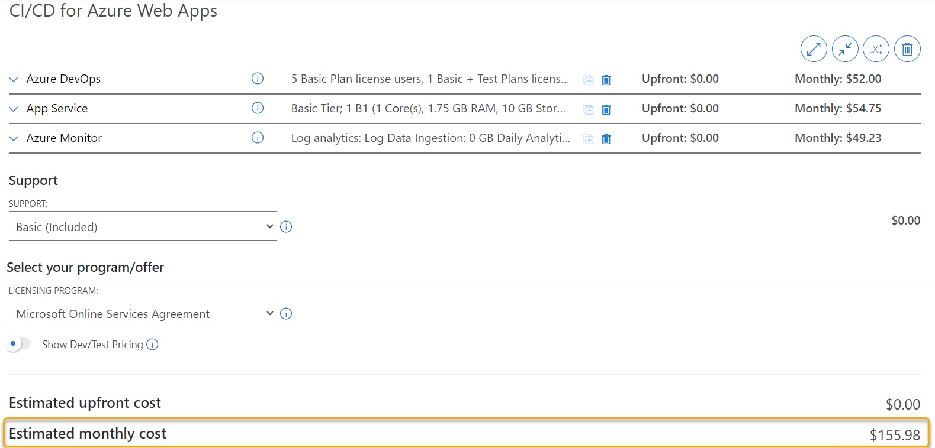Expand the Azure DevOps row chevron
The width and height of the screenshot is (935, 448).
coord(14,79)
